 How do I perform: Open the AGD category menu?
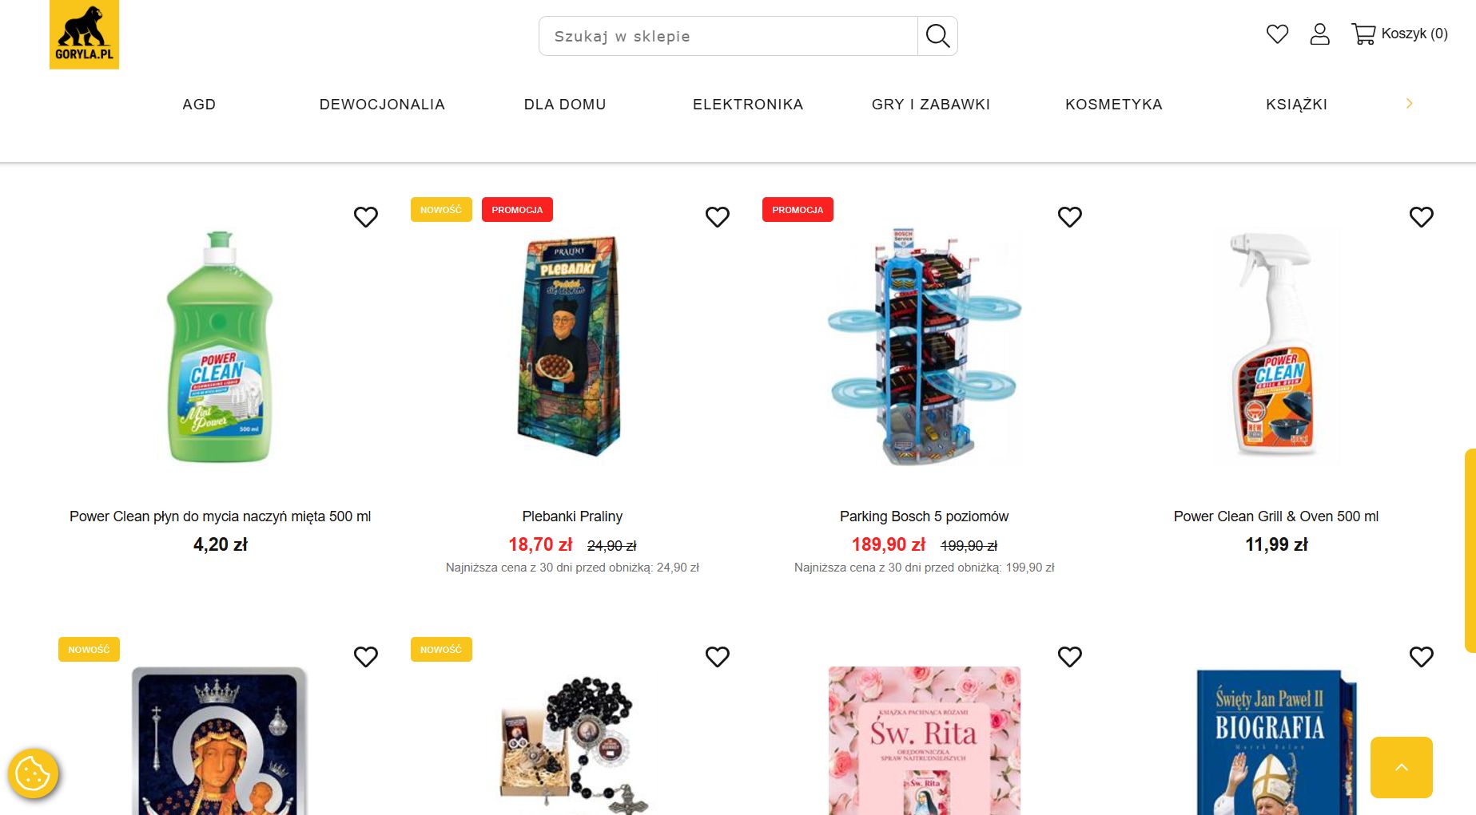[199, 105]
